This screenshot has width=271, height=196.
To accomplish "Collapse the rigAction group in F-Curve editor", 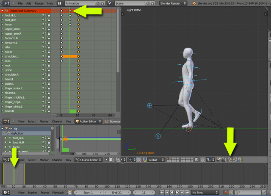I will click(4, 133).
